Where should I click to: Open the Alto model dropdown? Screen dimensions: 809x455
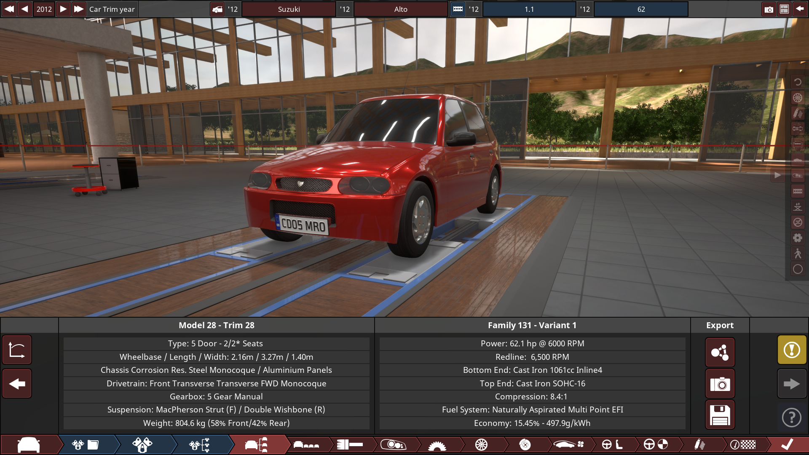[400, 9]
